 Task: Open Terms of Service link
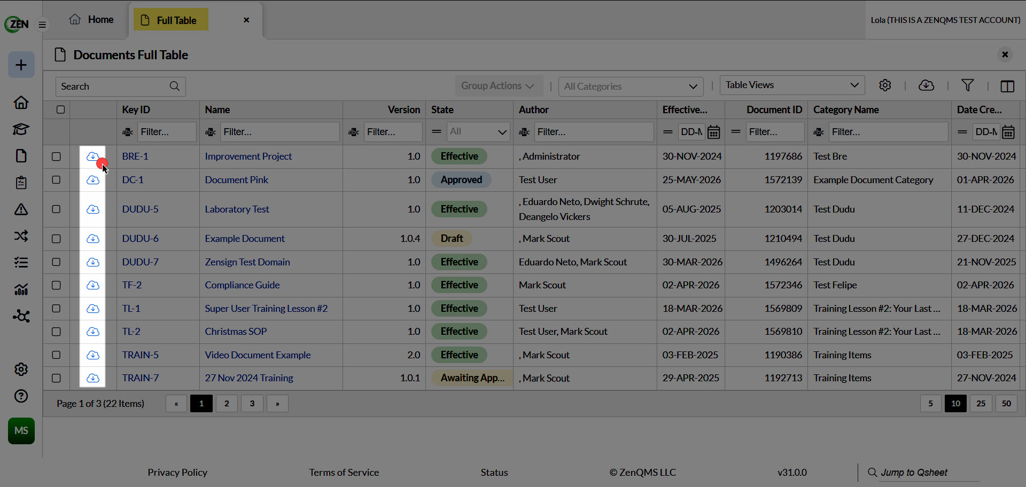click(x=344, y=473)
